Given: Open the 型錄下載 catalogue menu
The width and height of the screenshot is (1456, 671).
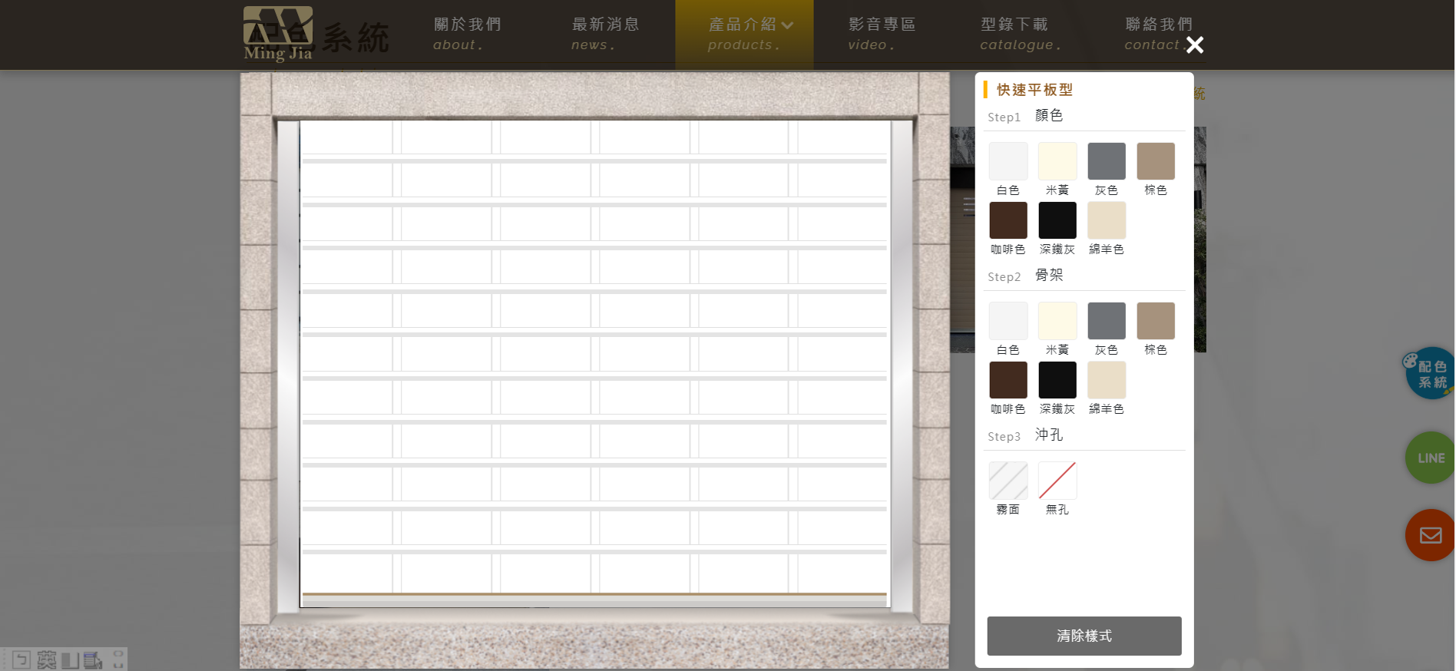Looking at the screenshot, I should (1018, 34).
